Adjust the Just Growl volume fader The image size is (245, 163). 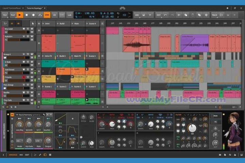[19, 73]
